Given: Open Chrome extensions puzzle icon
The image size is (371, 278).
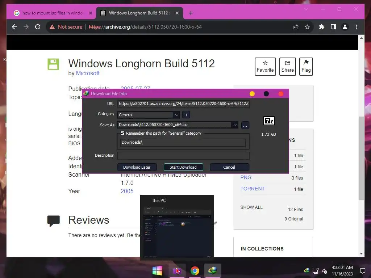Looking at the screenshot, I should (x=322, y=27).
